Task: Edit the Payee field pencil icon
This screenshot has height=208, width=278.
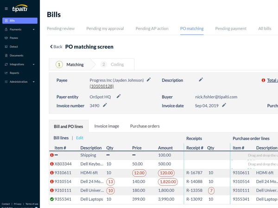Action: [149, 80]
